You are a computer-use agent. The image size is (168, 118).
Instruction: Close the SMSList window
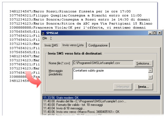(x=160, y=33)
